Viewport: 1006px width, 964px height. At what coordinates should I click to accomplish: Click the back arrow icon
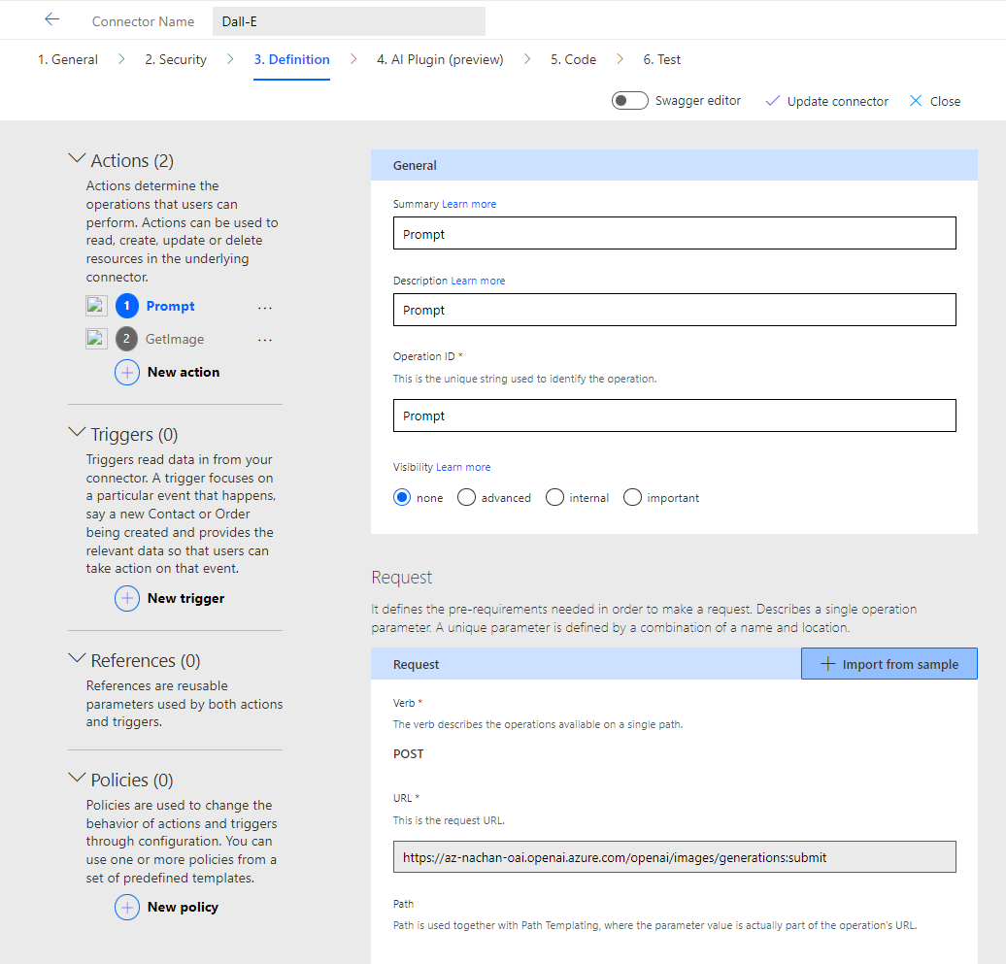52,20
